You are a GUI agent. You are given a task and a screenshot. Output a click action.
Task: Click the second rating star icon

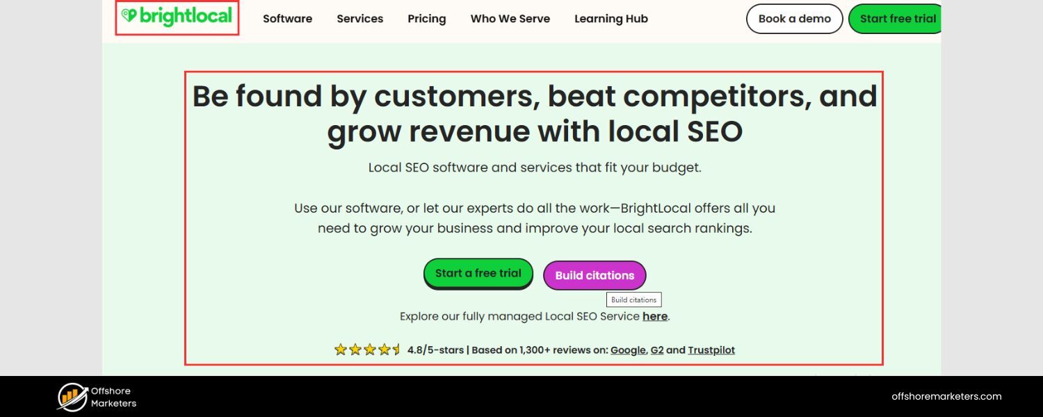pos(355,350)
